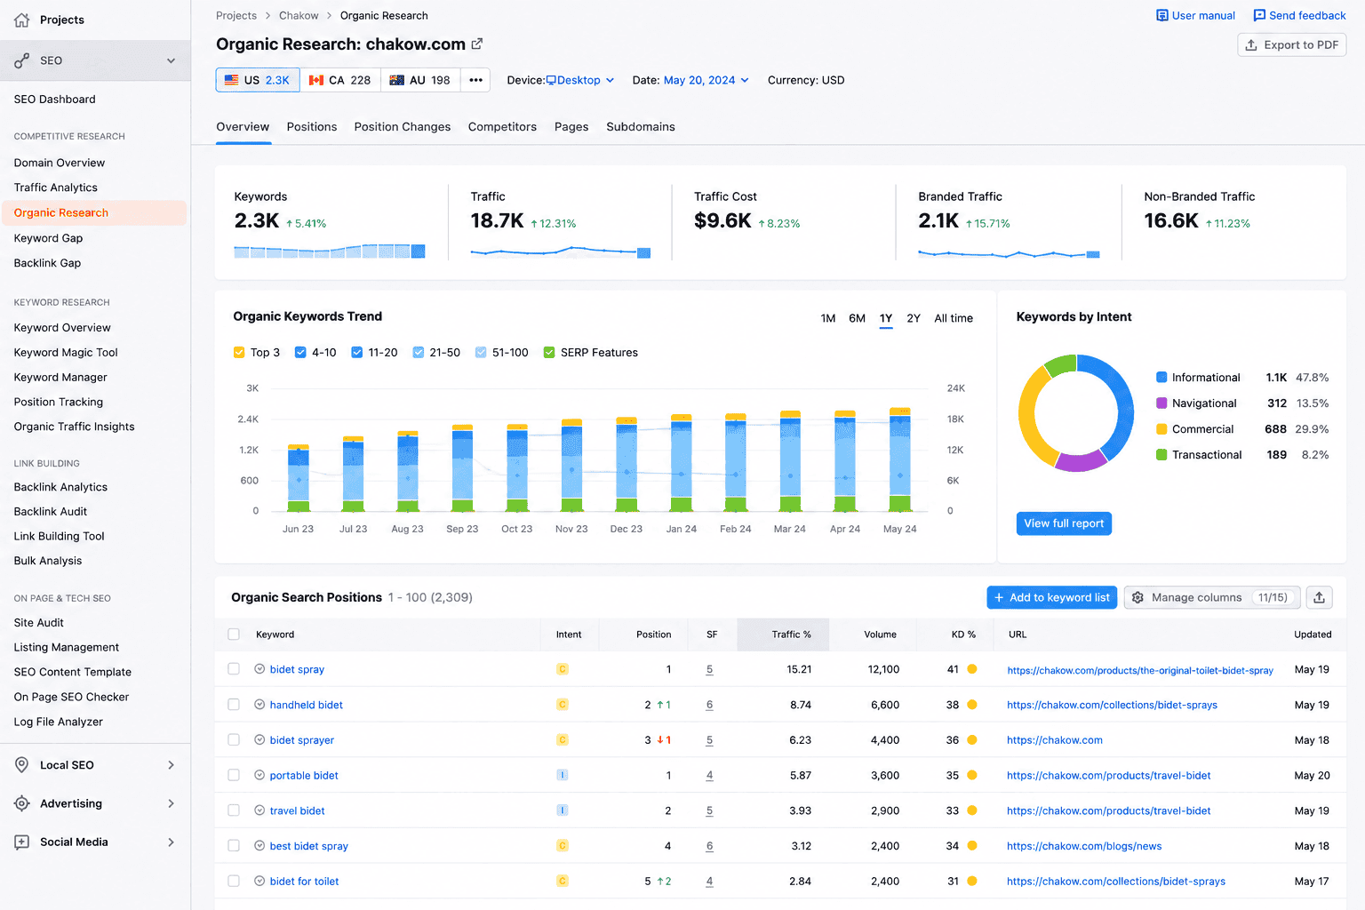This screenshot has height=910, width=1365.
Task: Click the Manage columns gear icon
Action: click(1137, 597)
